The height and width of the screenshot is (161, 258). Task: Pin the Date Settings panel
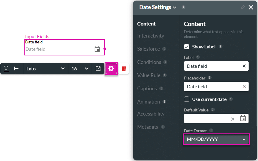pyautogui.click(x=242, y=7)
